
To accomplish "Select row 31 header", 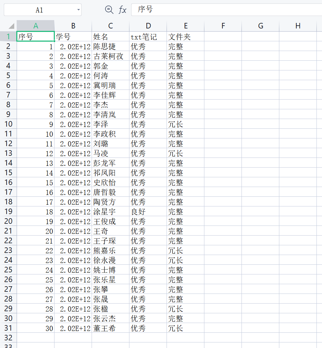I will click(x=9, y=328).
